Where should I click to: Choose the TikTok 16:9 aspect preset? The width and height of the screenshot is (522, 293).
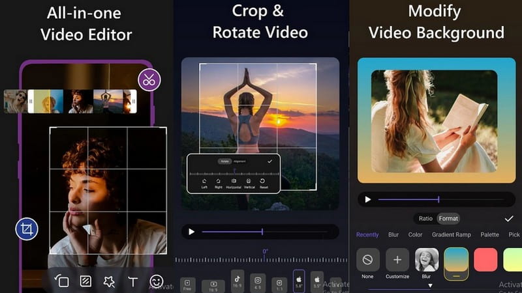click(237, 281)
